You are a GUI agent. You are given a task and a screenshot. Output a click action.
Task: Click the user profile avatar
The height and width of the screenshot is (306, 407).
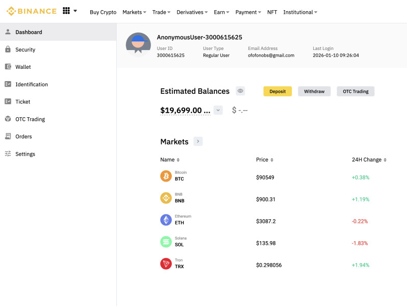pyautogui.click(x=138, y=43)
